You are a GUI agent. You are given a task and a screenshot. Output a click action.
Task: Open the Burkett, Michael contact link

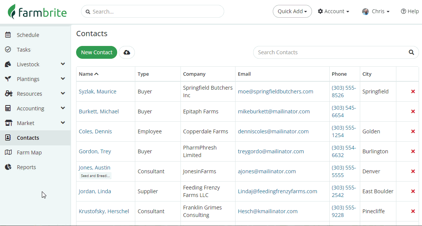[99, 111]
